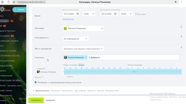Click the Занятость option beside Дополнительно
Image resolution: width=186 pixels, height=104 pixels.
tap(92, 91)
